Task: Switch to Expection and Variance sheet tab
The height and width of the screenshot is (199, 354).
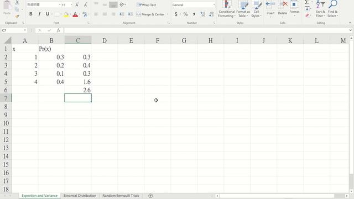Action: coord(39,196)
